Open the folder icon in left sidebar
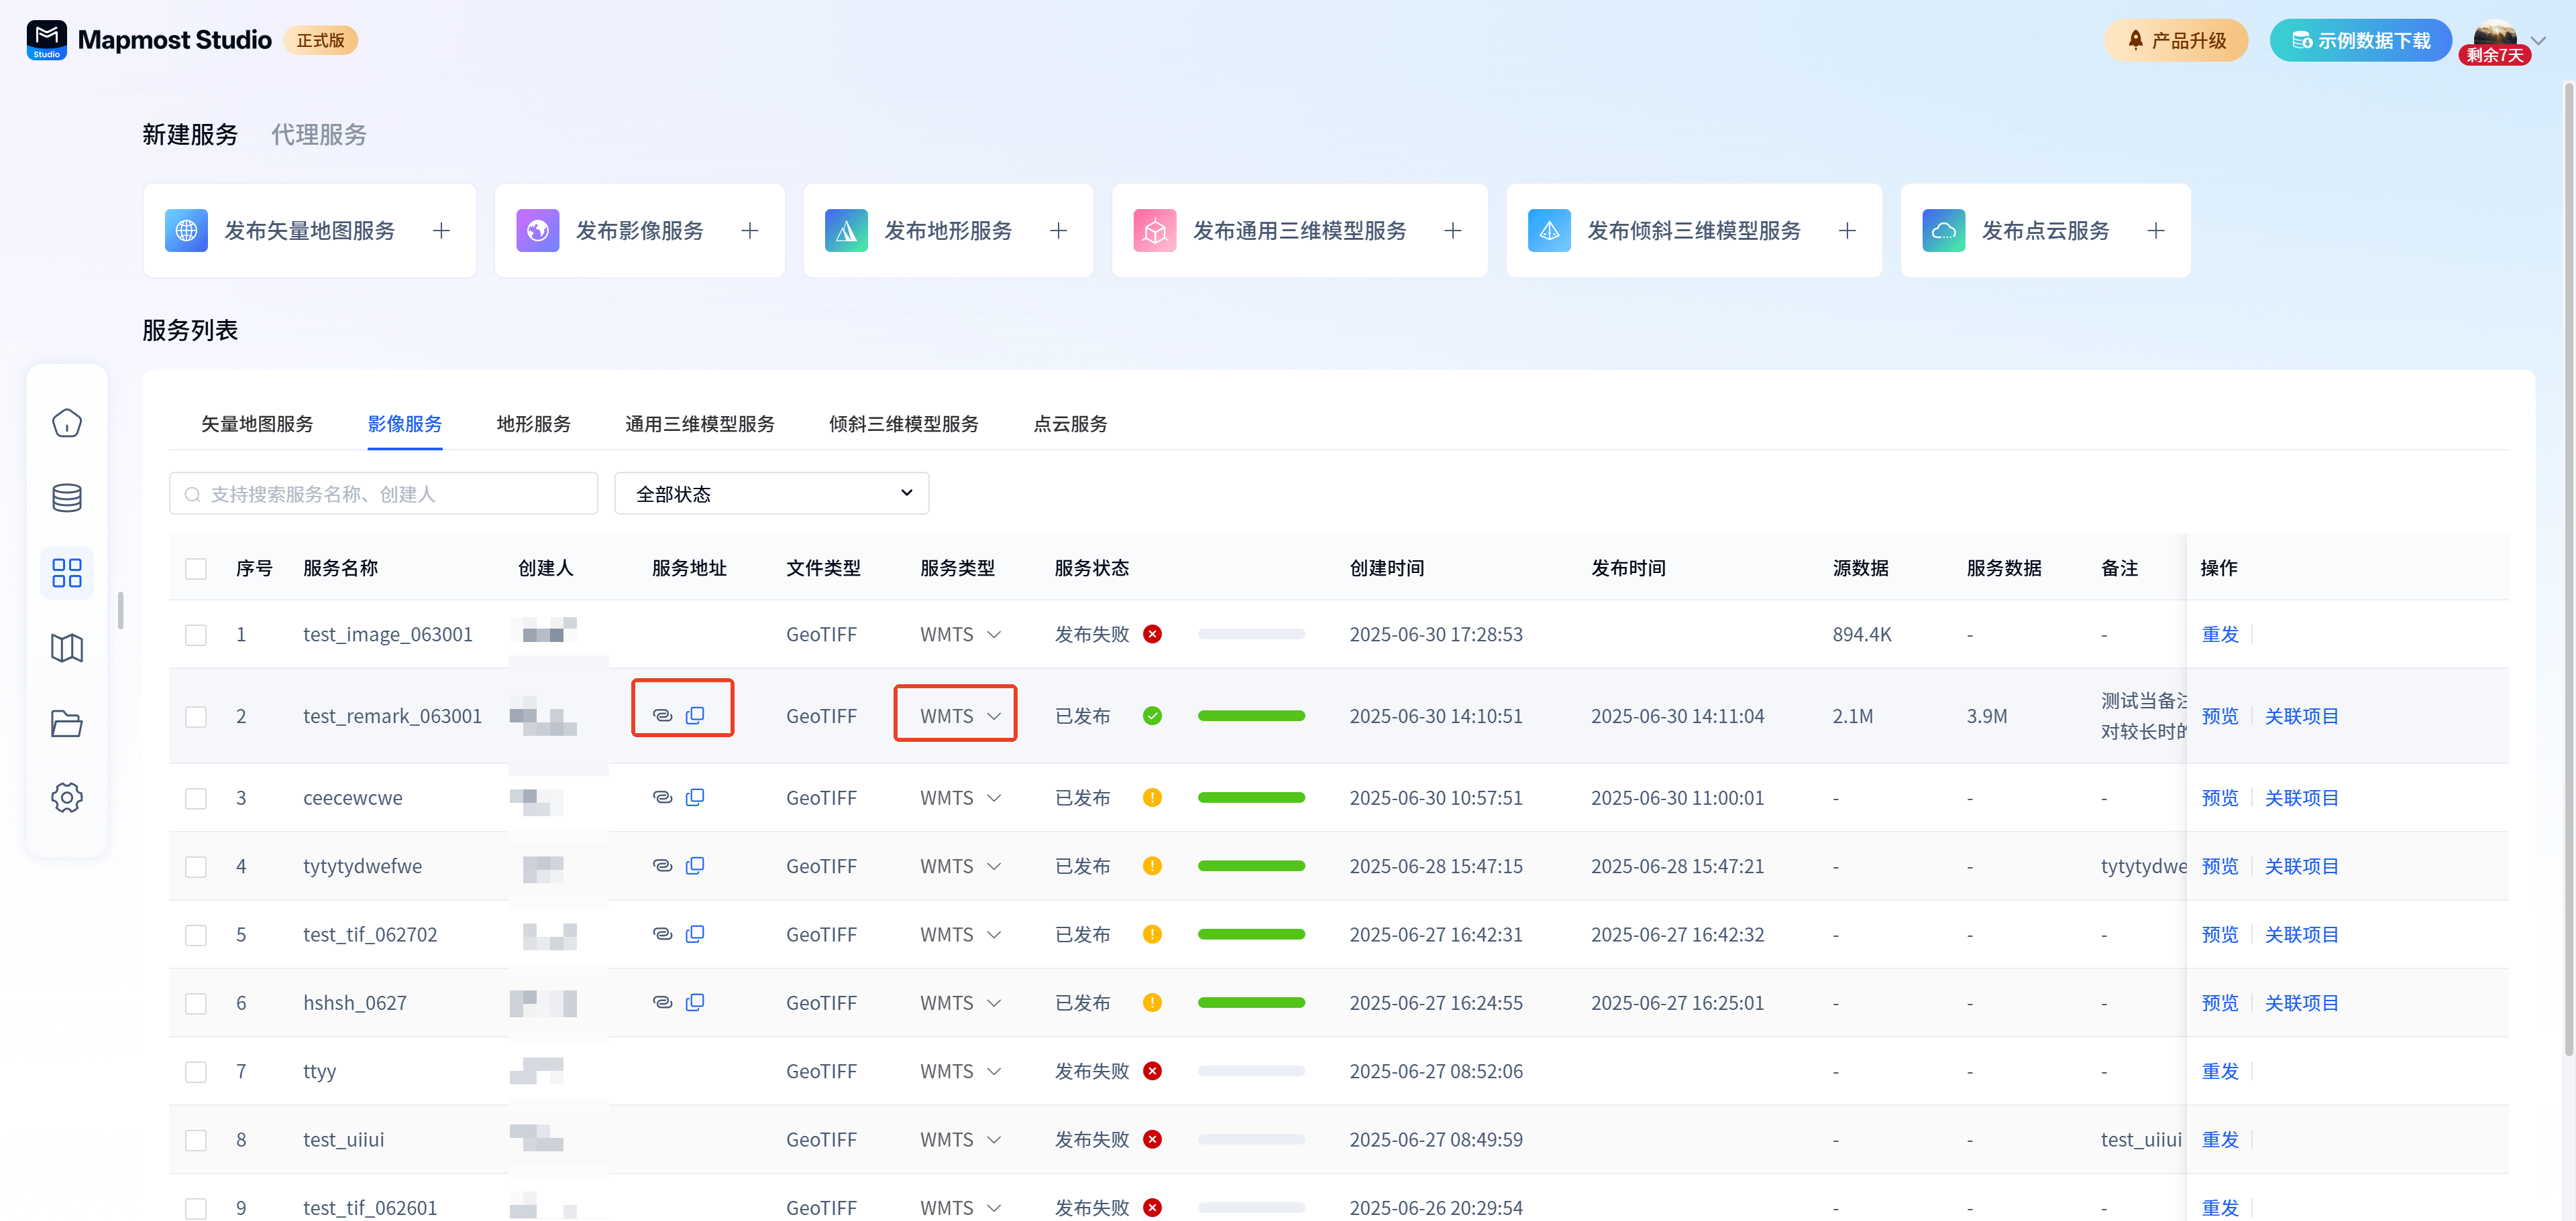The height and width of the screenshot is (1221, 2576). 67,722
